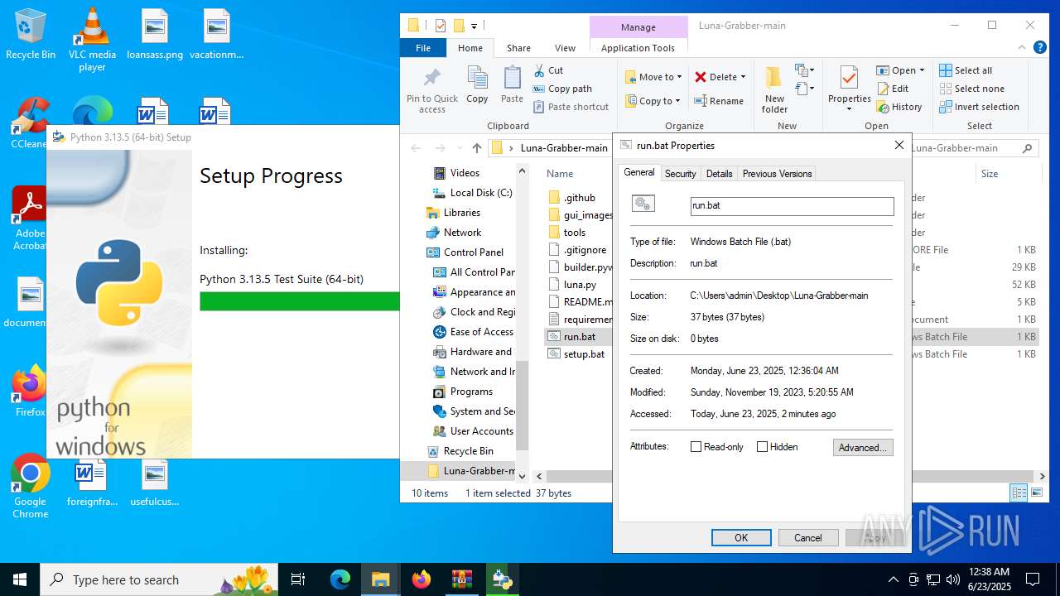The image size is (1060, 596).
Task: Toggle the Hidden checkbox
Action: point(762,447)
